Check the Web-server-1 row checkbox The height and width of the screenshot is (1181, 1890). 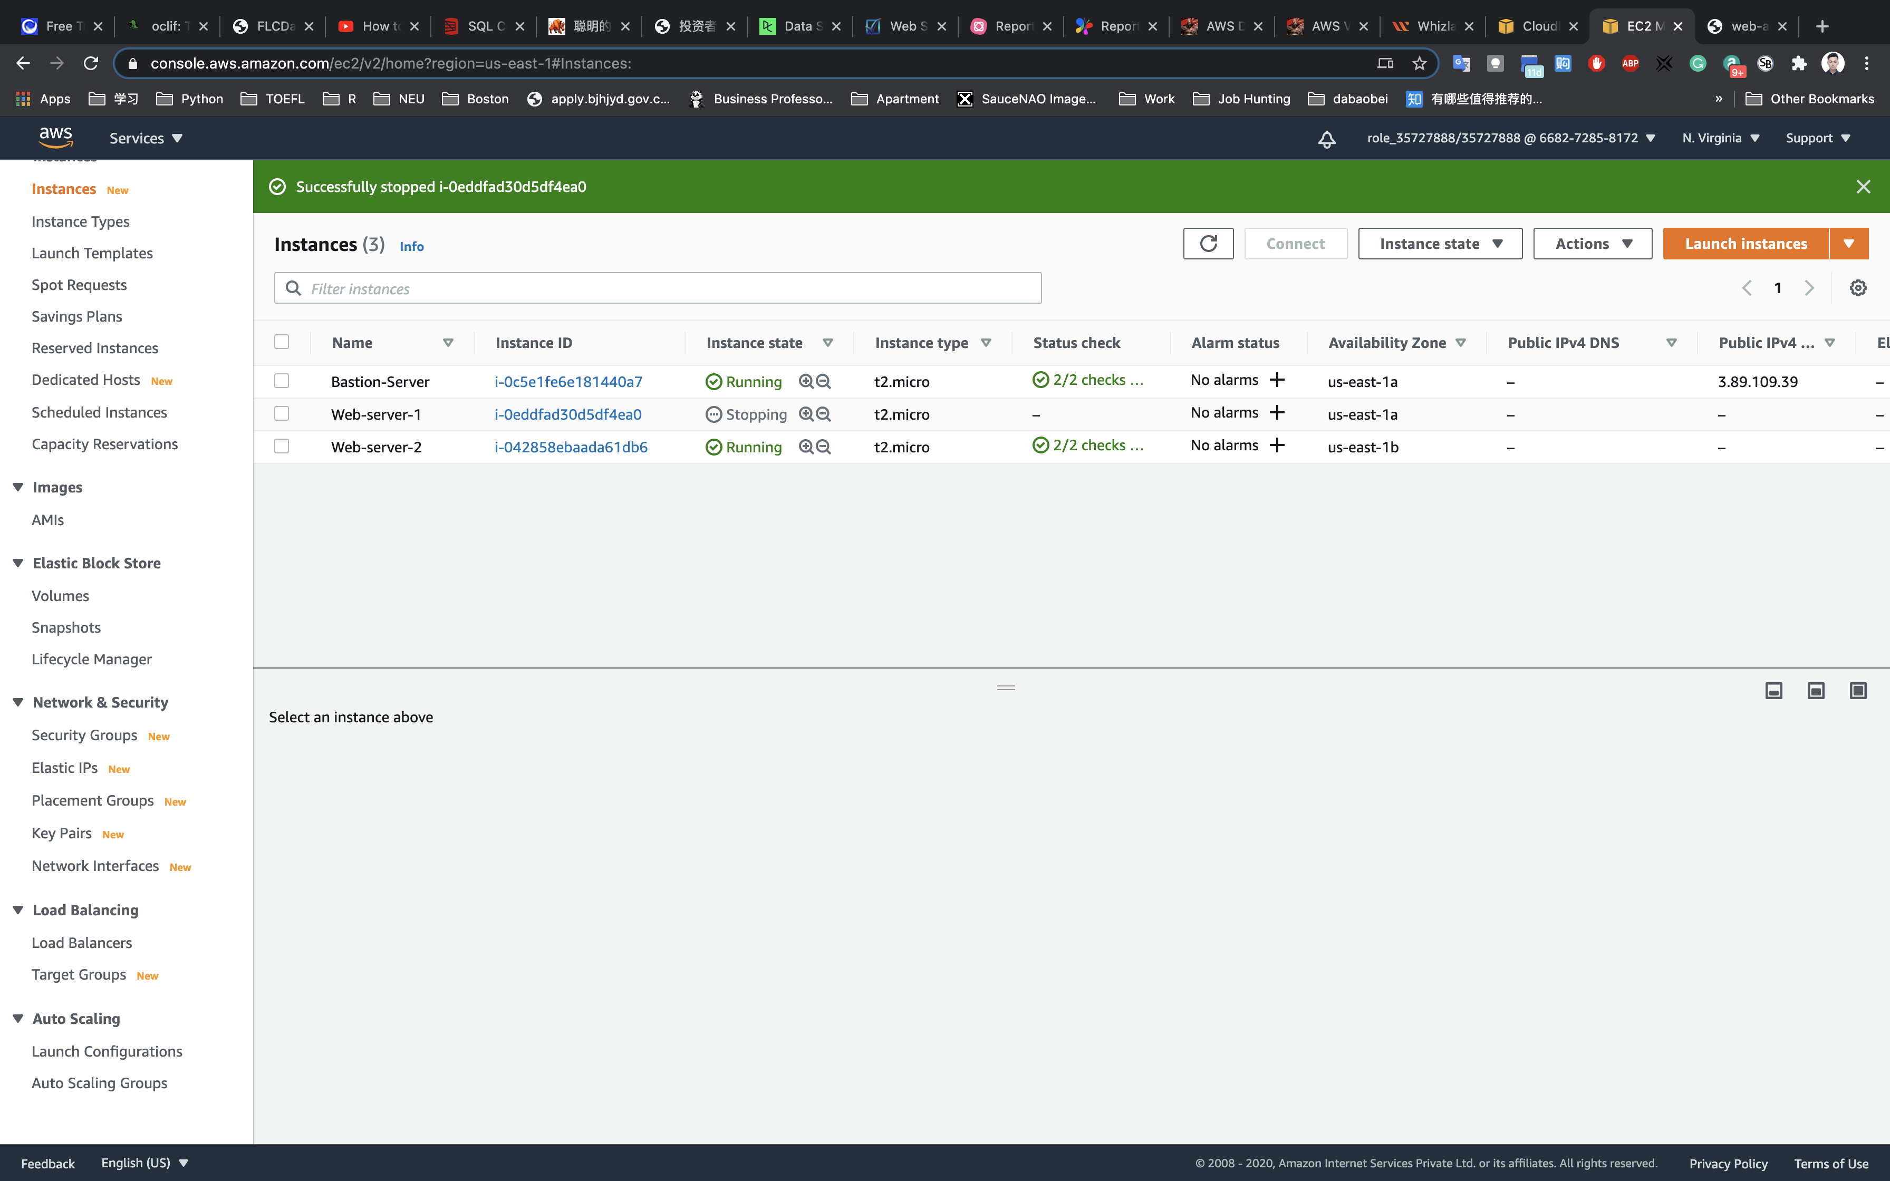(281, 414)
